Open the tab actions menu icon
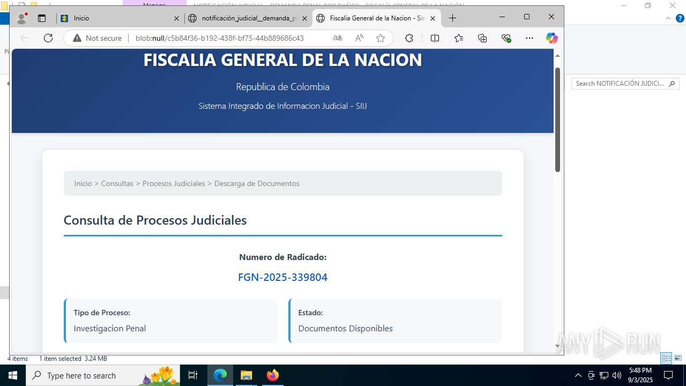 coord(42,18)
